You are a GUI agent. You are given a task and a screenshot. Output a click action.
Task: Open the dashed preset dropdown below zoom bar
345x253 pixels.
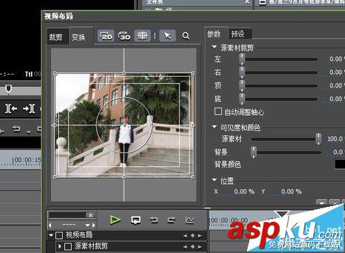pyautogui.click(x=88, y=225)
